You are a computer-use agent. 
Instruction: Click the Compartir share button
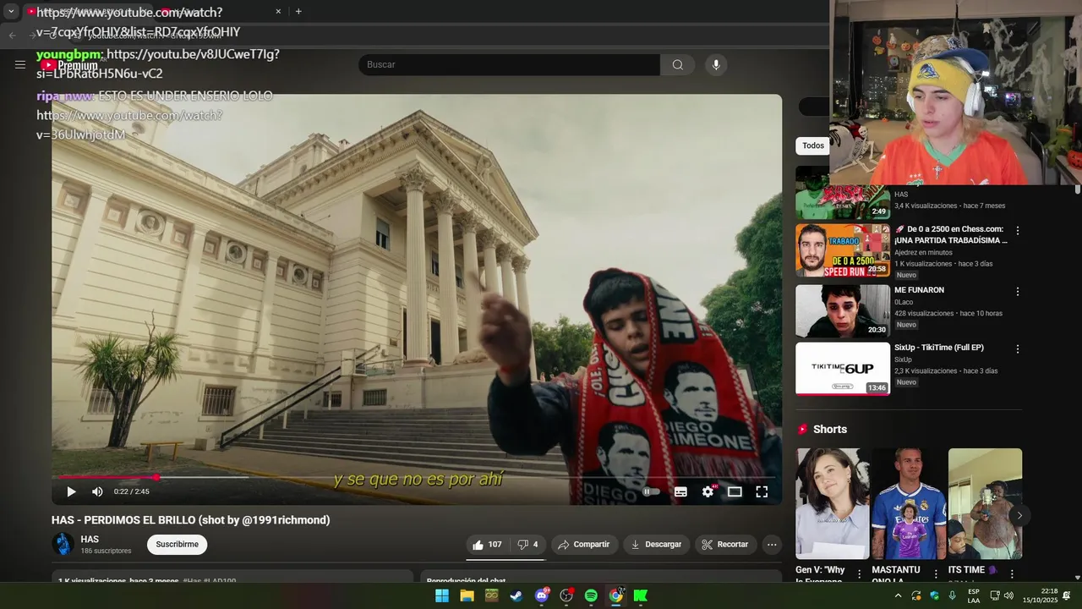(x=584, y=545)
